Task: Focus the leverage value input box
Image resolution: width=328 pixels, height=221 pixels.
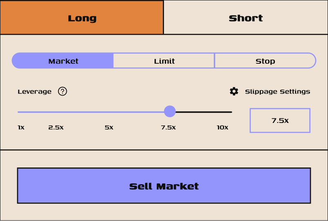Action: click(x=280, y=121)
